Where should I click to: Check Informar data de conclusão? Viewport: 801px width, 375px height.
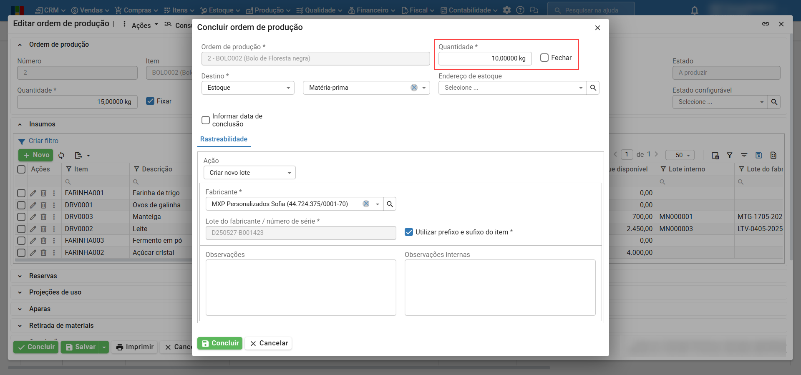[206, 120]
